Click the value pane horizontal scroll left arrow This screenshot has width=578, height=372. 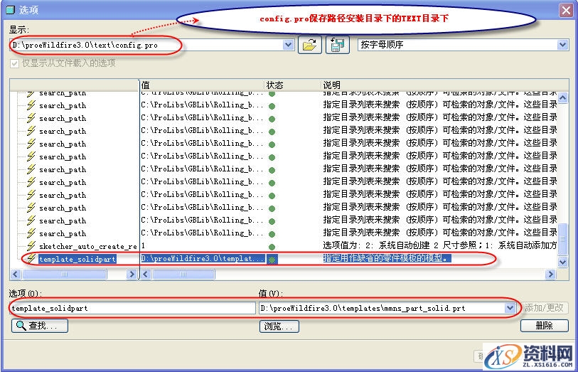click(146, 275)
